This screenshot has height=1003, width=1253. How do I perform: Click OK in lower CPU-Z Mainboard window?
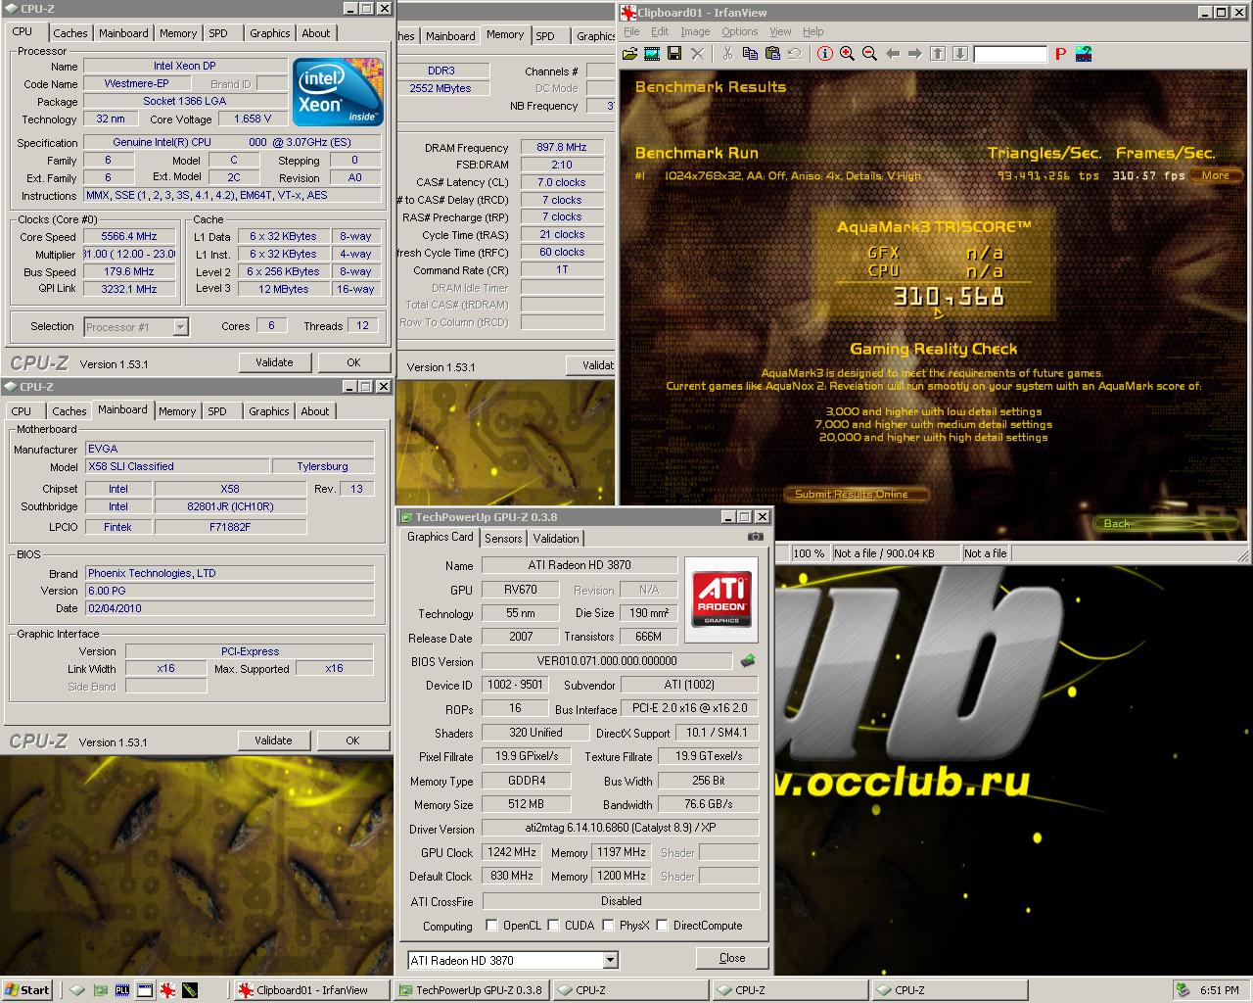click(x=352, y=740)
